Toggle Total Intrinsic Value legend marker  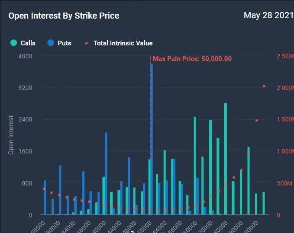coord(87,43)
